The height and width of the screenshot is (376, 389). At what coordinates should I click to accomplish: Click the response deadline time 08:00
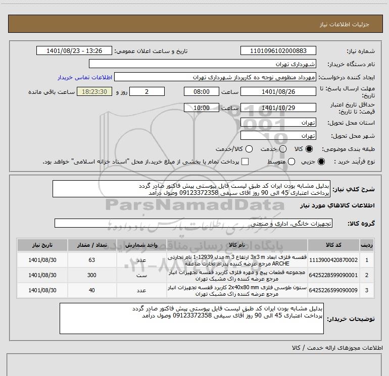coord(202,91)
